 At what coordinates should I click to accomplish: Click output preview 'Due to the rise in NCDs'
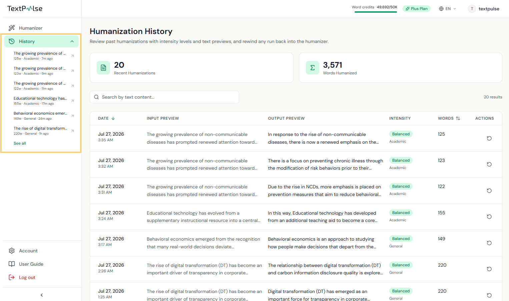[325, 191]
